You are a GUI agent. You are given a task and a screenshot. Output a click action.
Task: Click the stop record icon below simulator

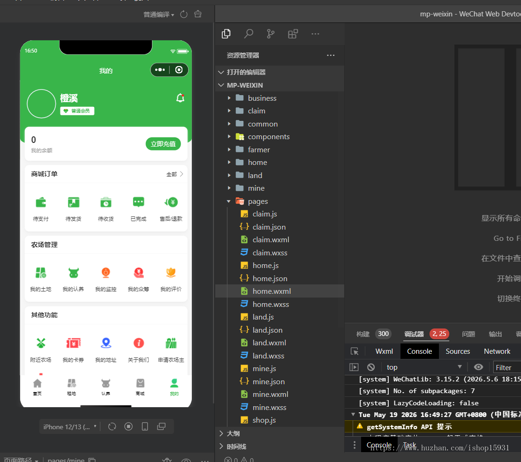pos(128,426)
